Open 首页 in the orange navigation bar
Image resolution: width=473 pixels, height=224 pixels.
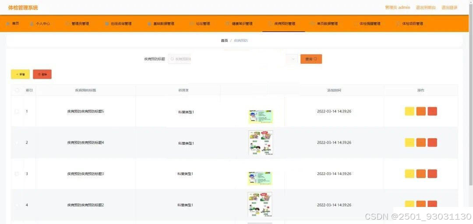click(13, 24)
